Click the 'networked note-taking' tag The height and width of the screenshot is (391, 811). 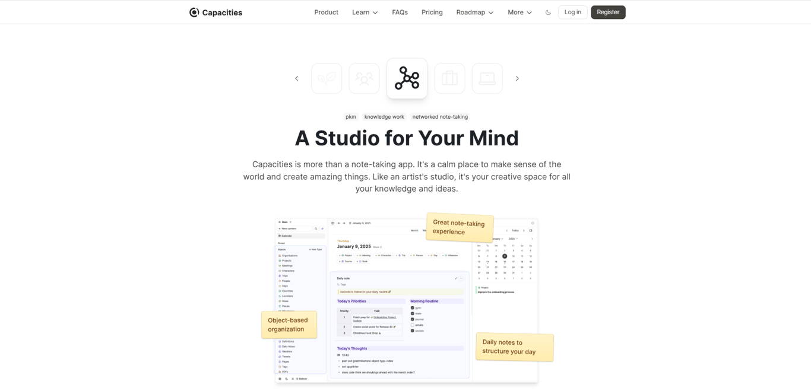point(440,117)
